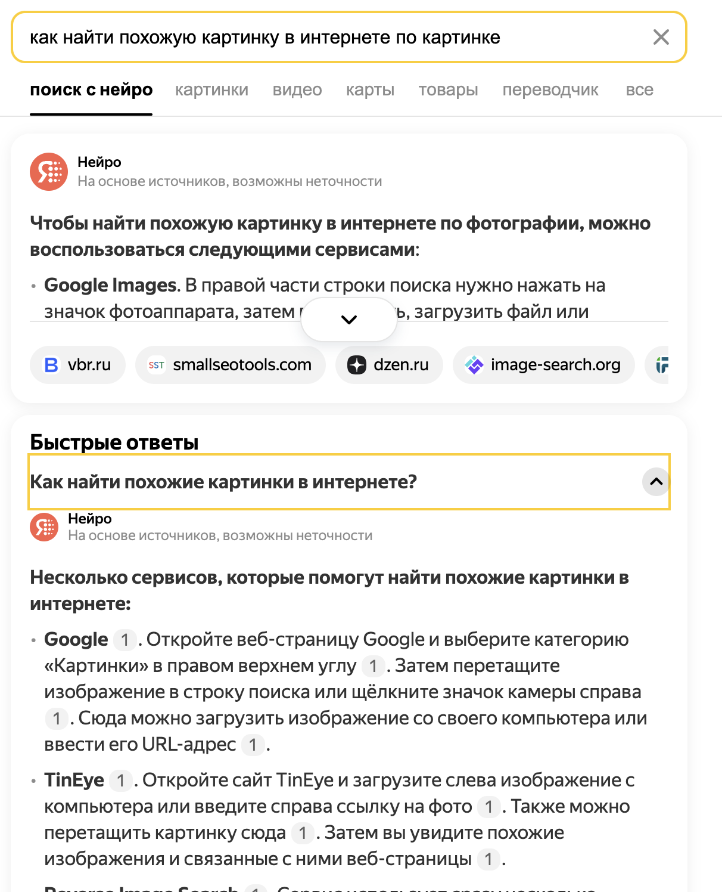This screenshot has width=722, height=892.
Task: Collapse the quick answer with up chevron
Action: click(x=656, y=482)
